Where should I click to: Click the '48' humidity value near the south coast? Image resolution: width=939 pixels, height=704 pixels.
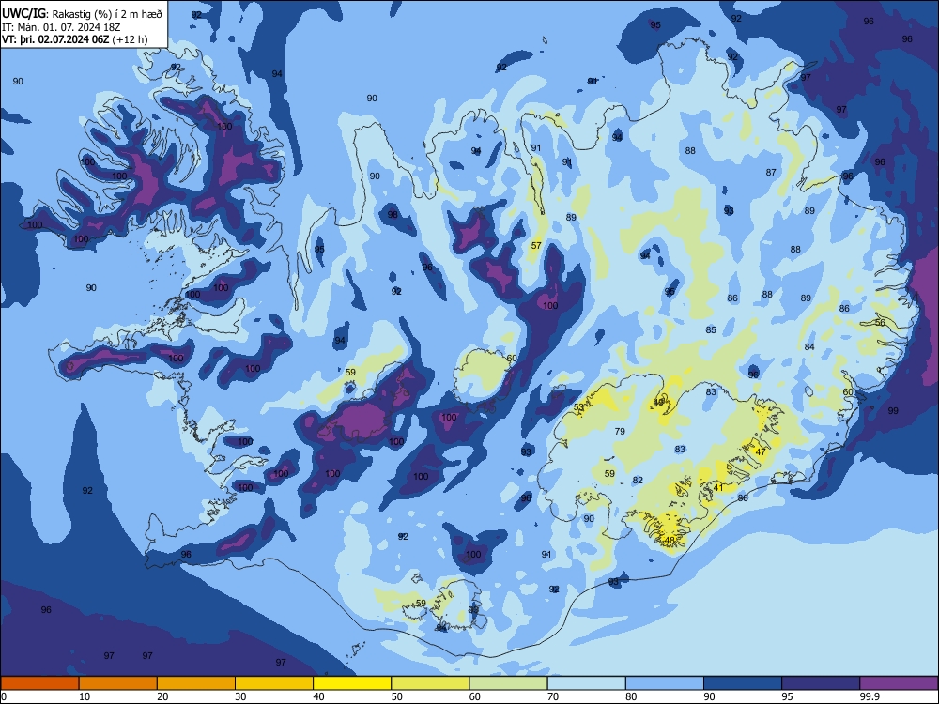(670, 540)
